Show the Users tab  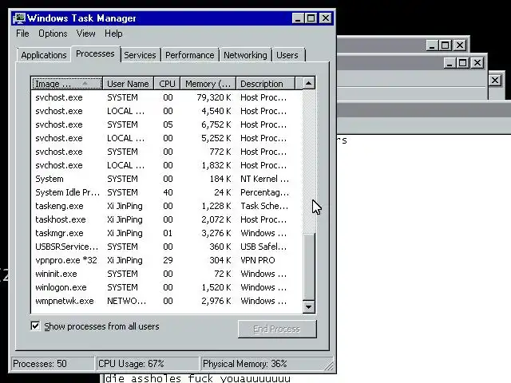pos(287,55)
